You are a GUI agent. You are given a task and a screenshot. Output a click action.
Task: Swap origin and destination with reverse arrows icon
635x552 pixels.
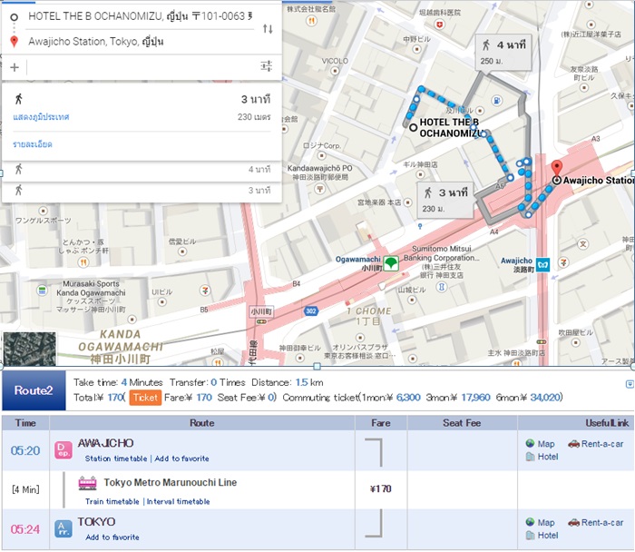point(268,29)
